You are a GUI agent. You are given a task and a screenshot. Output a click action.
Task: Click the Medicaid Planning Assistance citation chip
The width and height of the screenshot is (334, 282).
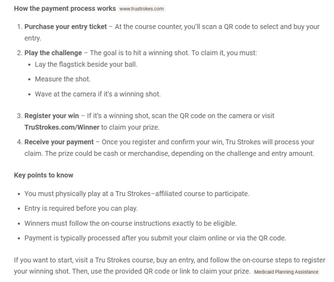[286, 272]
